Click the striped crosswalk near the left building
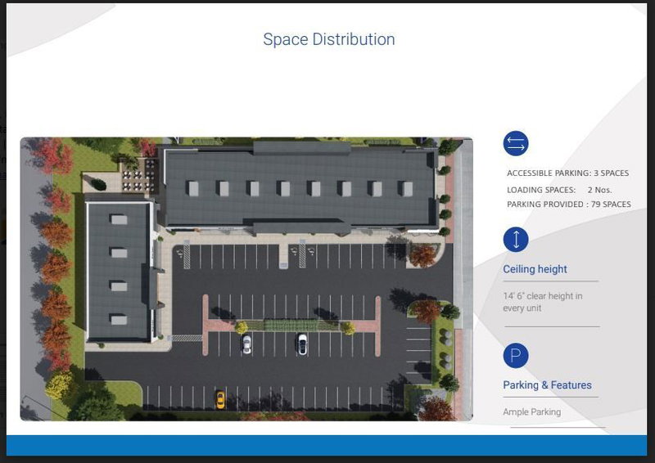 [x=186, y=337]
